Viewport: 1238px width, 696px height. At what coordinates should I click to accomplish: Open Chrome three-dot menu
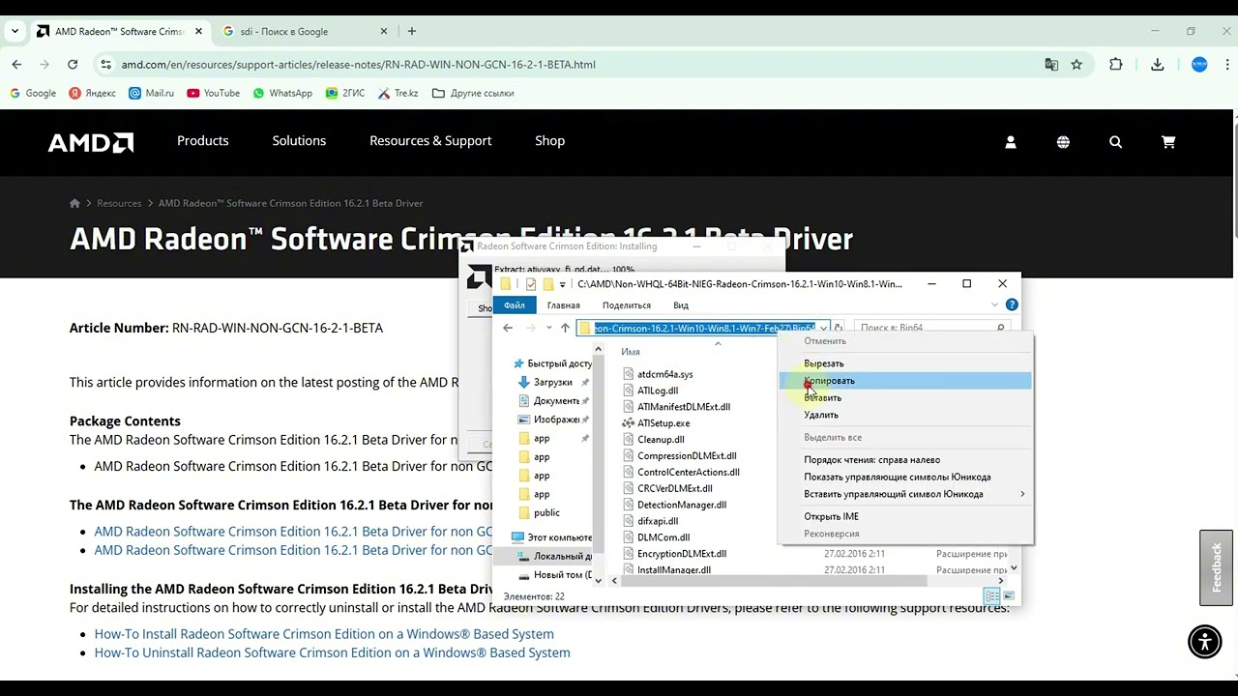(1225, 65)
